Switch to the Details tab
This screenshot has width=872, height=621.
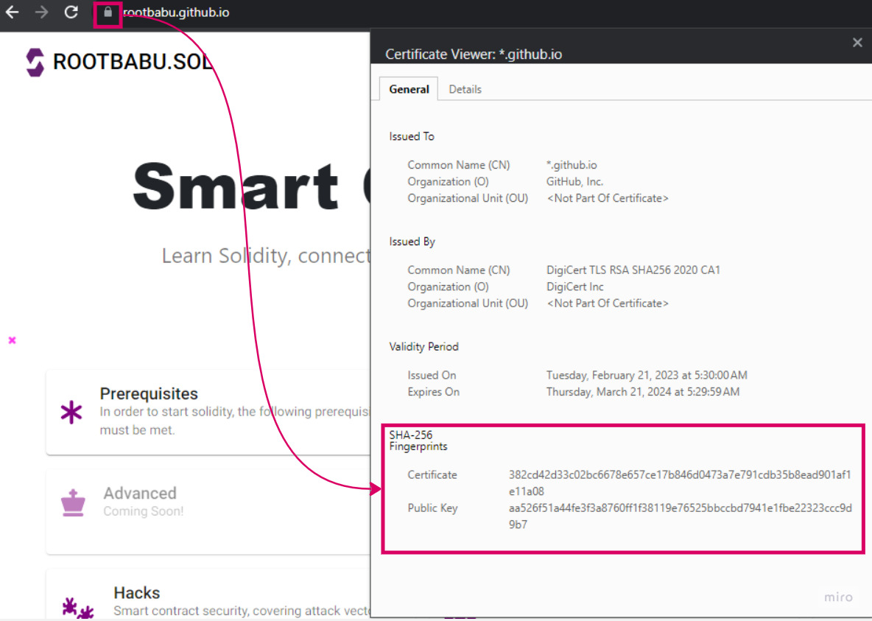pyautogui.click(x=465, y=89)
